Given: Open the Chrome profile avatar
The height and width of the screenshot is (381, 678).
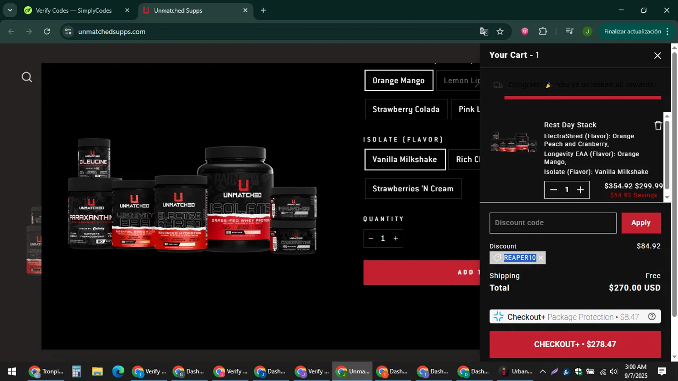Looking at the screenshot, I should point(587,32).
